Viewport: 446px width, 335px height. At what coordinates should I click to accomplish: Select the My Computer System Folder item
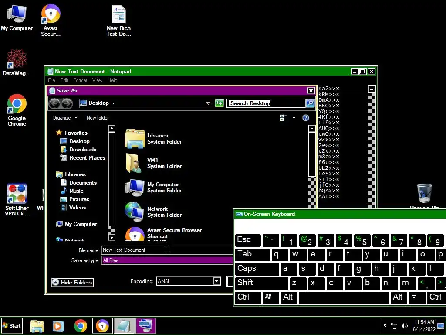154,188
